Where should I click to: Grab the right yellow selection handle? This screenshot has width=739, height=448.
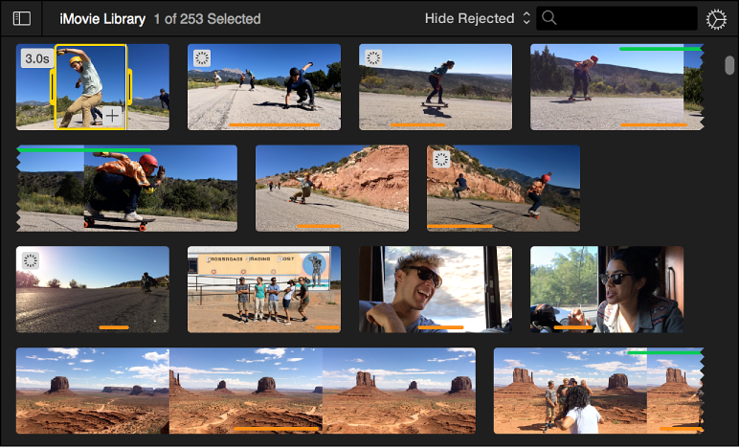(129, 86)
